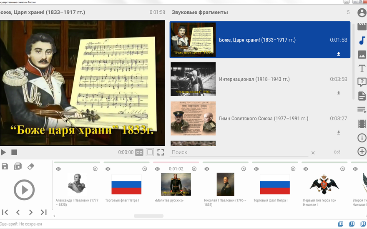
Task: Remove second Торговый флаг Петра I item
Action: [x=293, y=169]
